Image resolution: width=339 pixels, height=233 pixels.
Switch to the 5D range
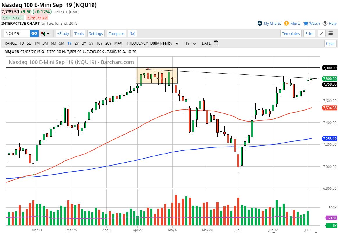[29, 43]
